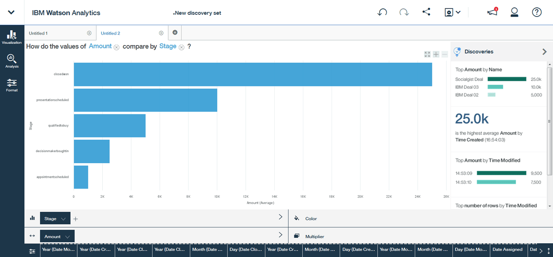This screenshot has width=553, height=257.
Task: Open the Top Amount by Name discovery
Action: click(x=479, y=69)
